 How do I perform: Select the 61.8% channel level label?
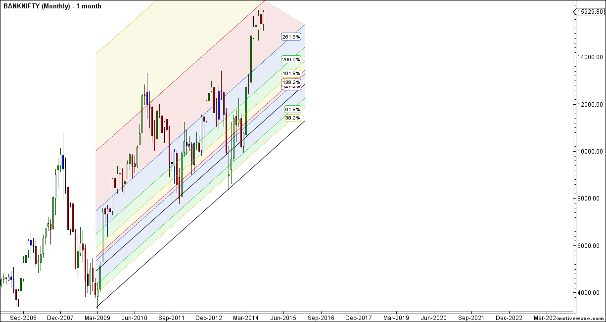(292, 110)
